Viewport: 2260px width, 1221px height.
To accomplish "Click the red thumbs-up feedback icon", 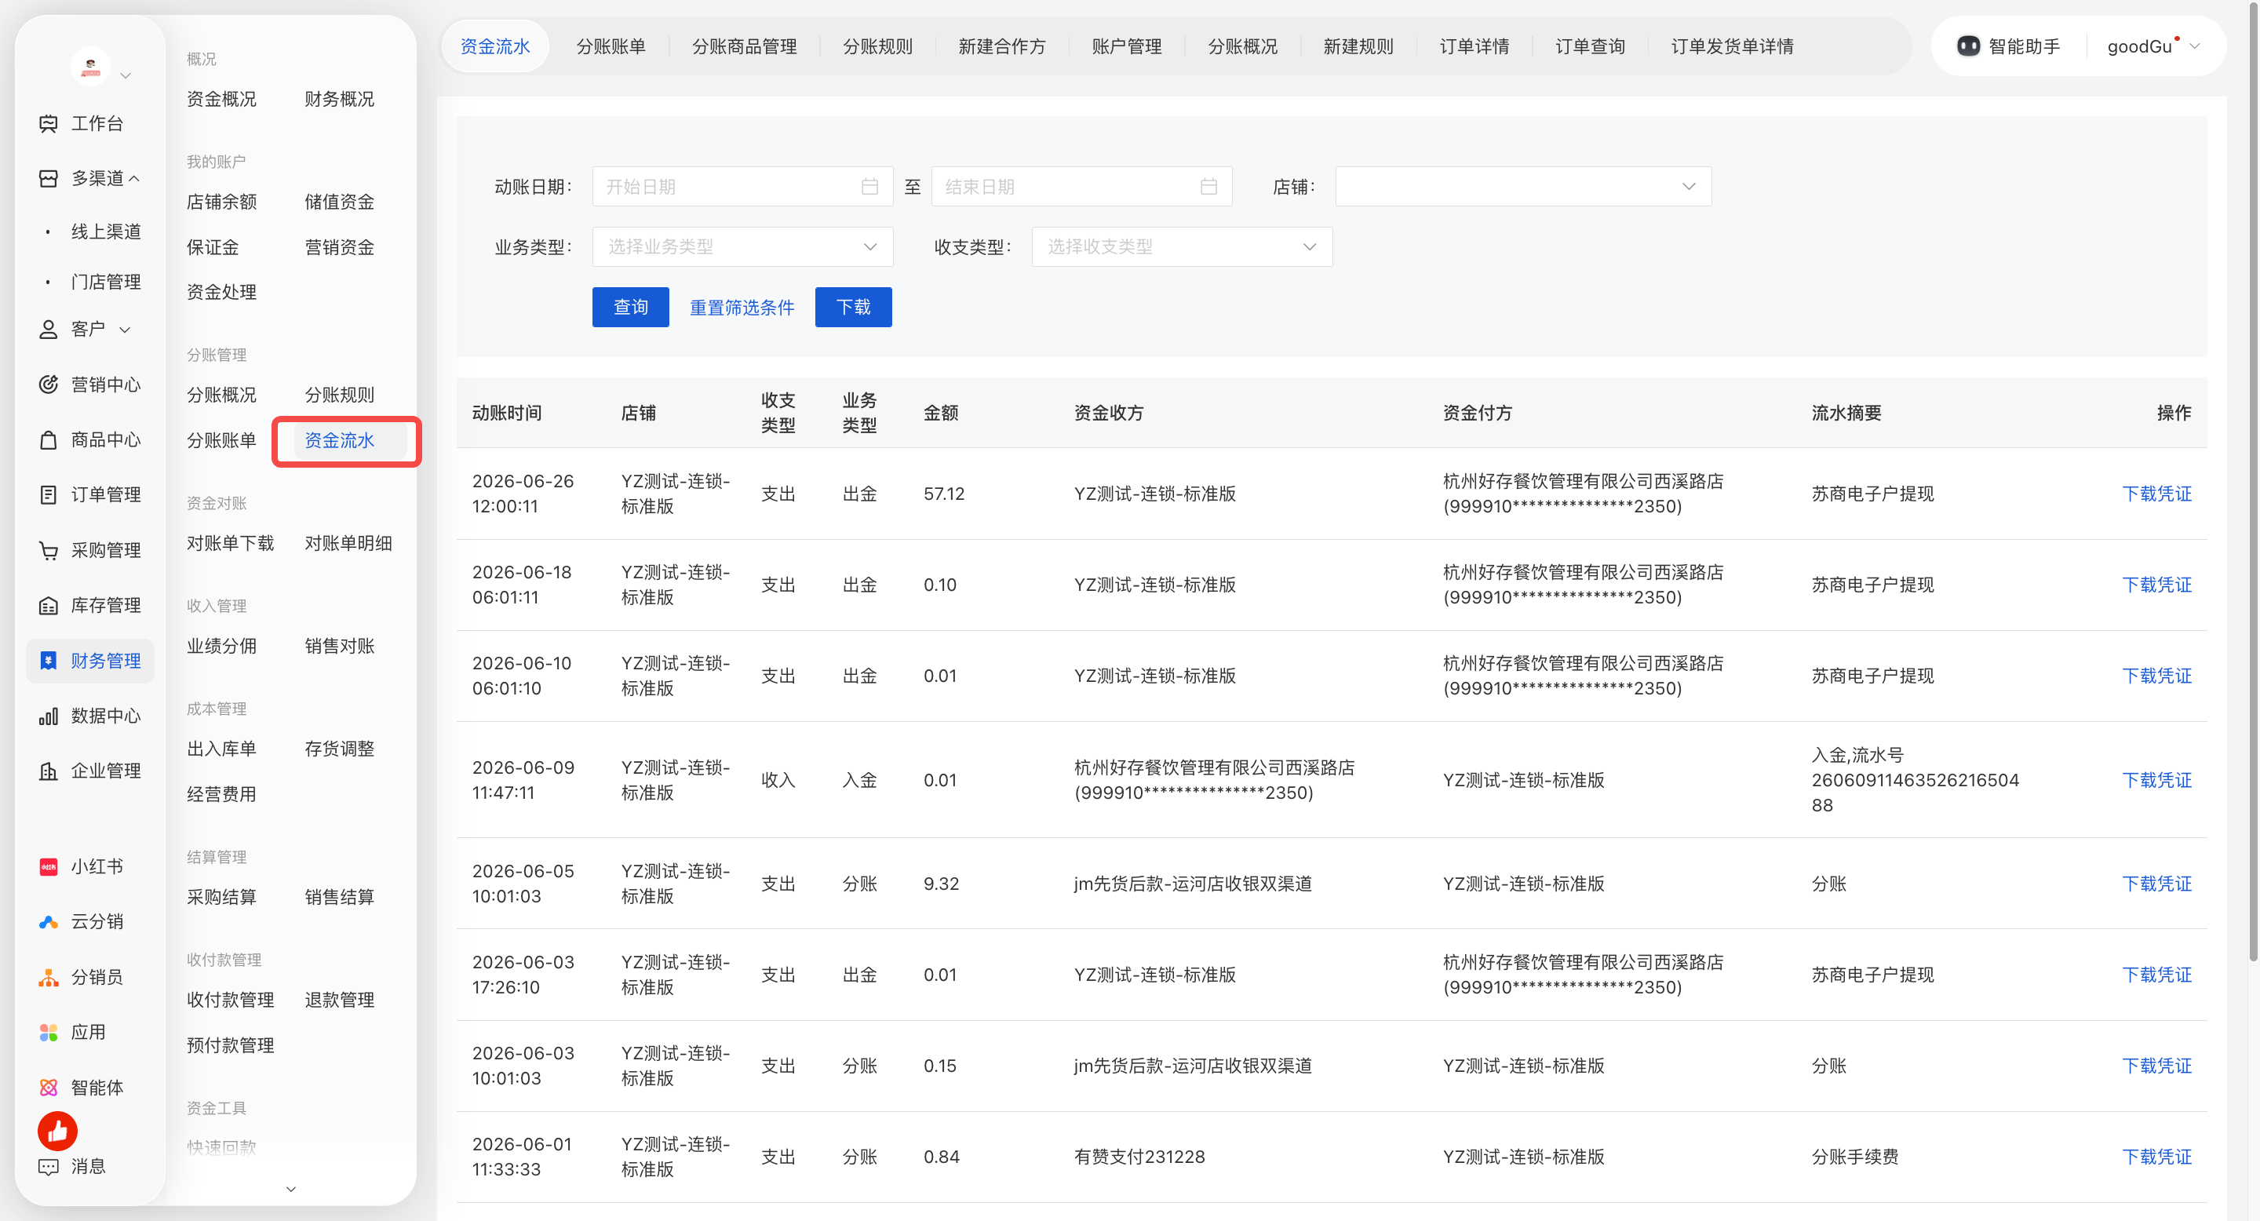I will (x=58, y=1132).
